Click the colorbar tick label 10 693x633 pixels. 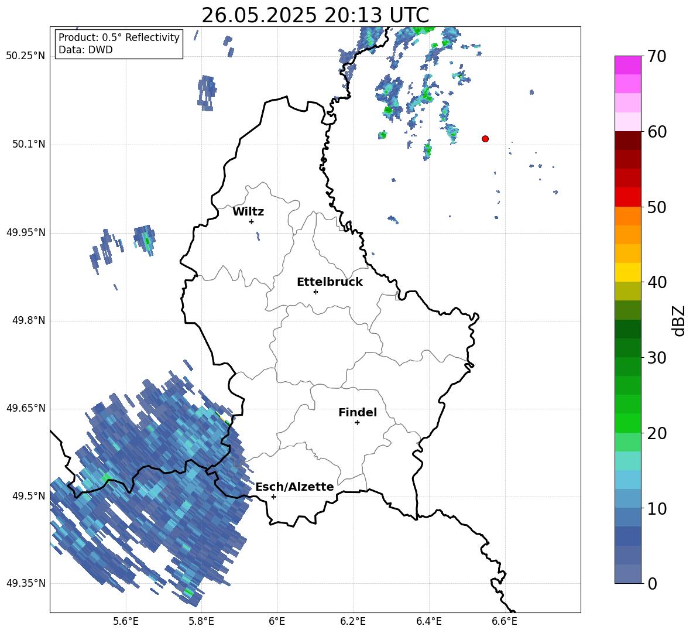coord(657,508)
